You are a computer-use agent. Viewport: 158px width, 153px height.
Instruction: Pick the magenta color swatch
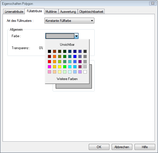(x=49, y=67)
